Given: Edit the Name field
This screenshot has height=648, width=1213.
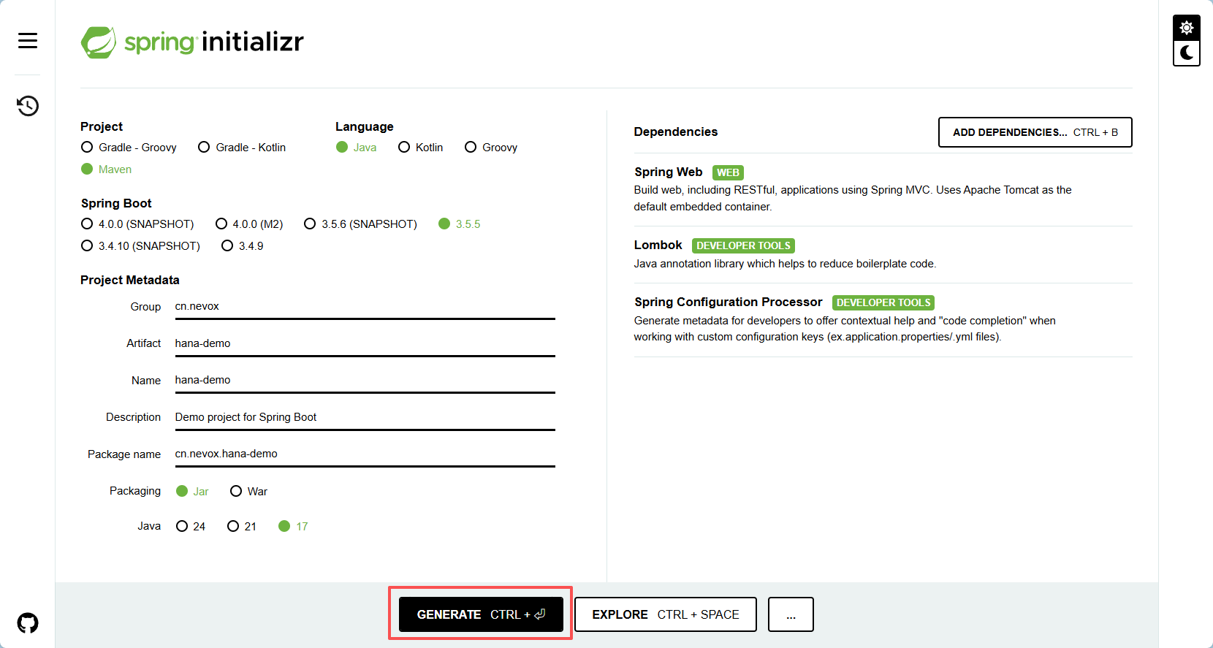Looking at the screenshot, I should (x=365, y=381).
